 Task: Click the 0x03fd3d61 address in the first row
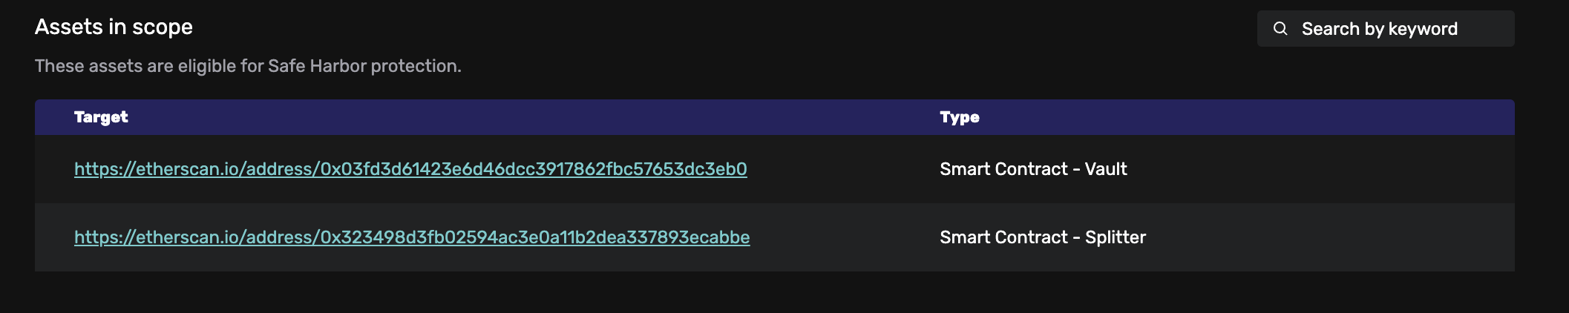(534, 169)
